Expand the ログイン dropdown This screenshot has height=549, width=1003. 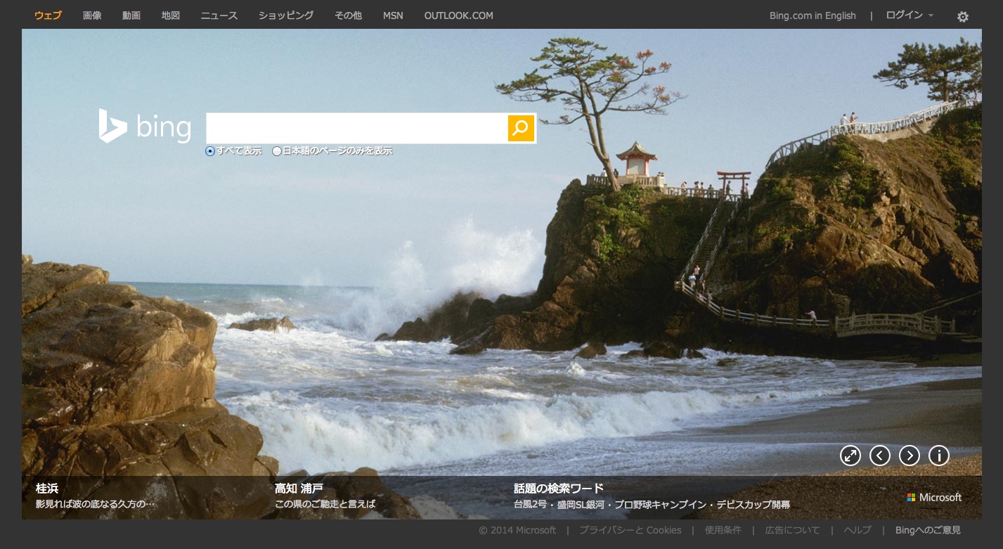pos(910,15)
